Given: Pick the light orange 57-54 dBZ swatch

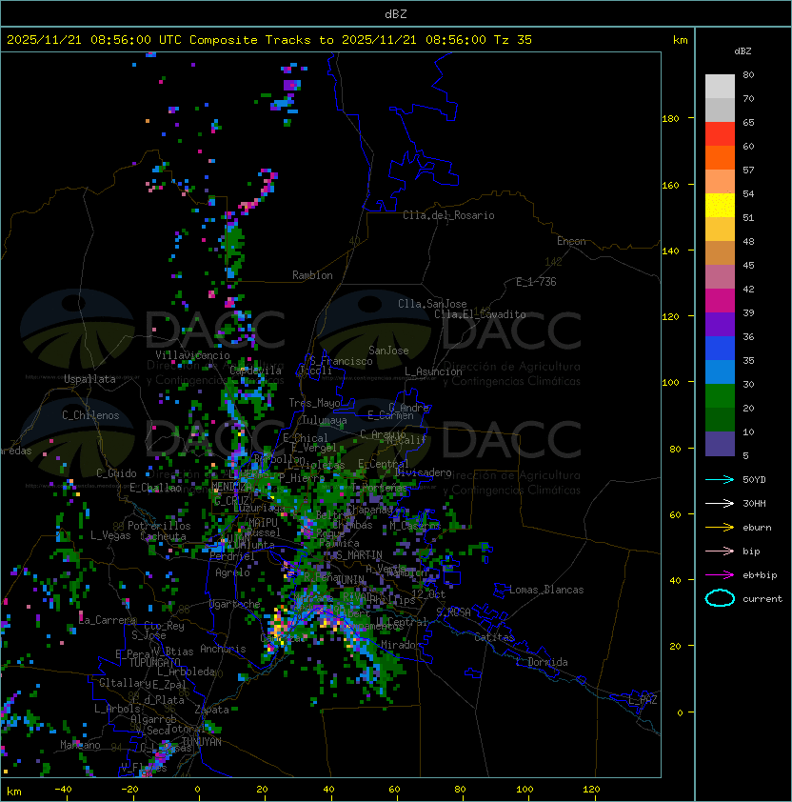Looking at the screenshot, I should pos(720,182).
